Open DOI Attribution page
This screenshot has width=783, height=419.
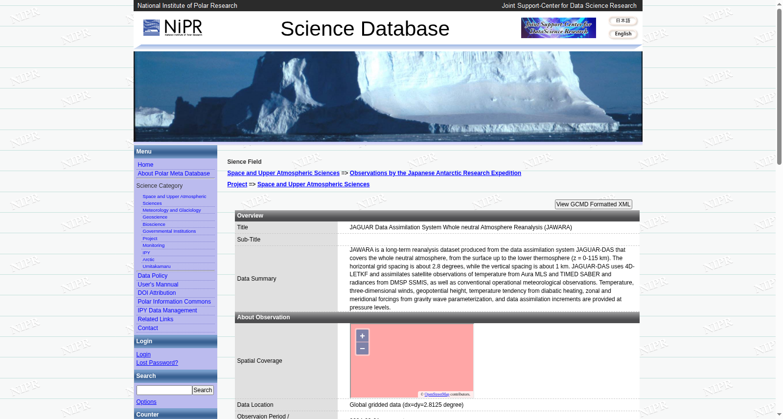click(157, 293)
